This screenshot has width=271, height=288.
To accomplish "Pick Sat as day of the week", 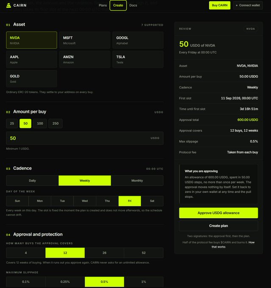I will point(152,201).
